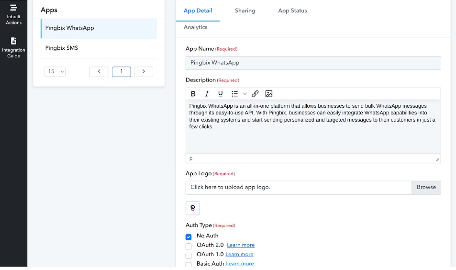Go to next page of apps

tap(144, 72)
